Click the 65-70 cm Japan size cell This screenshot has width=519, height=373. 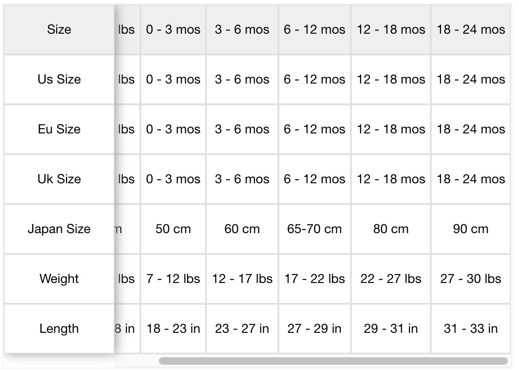[314, 229]
